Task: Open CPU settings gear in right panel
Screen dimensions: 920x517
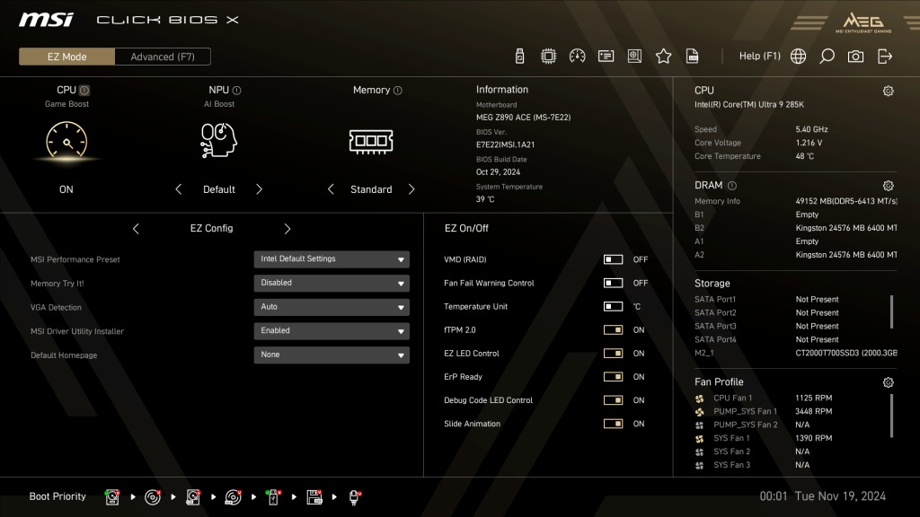Action: point(889,91)
